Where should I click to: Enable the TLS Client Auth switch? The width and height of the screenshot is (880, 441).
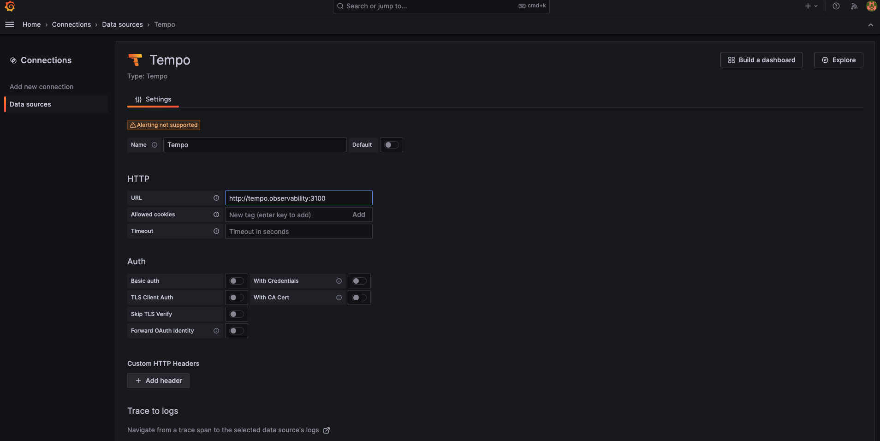[237, 298]
